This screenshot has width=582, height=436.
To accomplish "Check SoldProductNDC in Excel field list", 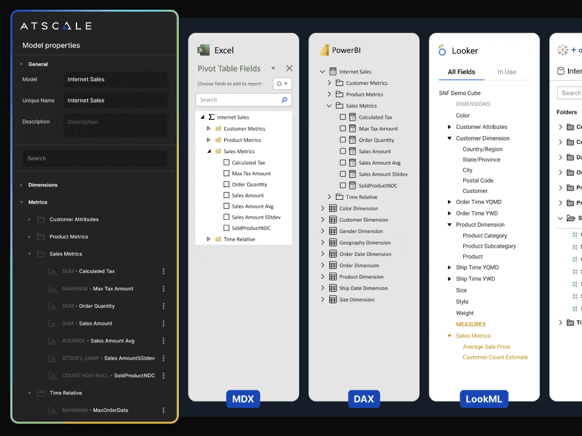I will (226, 228).
